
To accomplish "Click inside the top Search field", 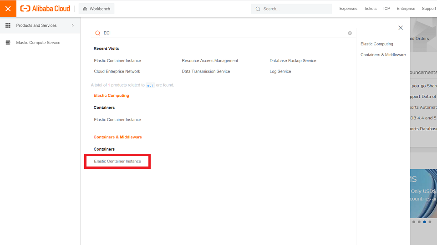I will click(294, 9).
